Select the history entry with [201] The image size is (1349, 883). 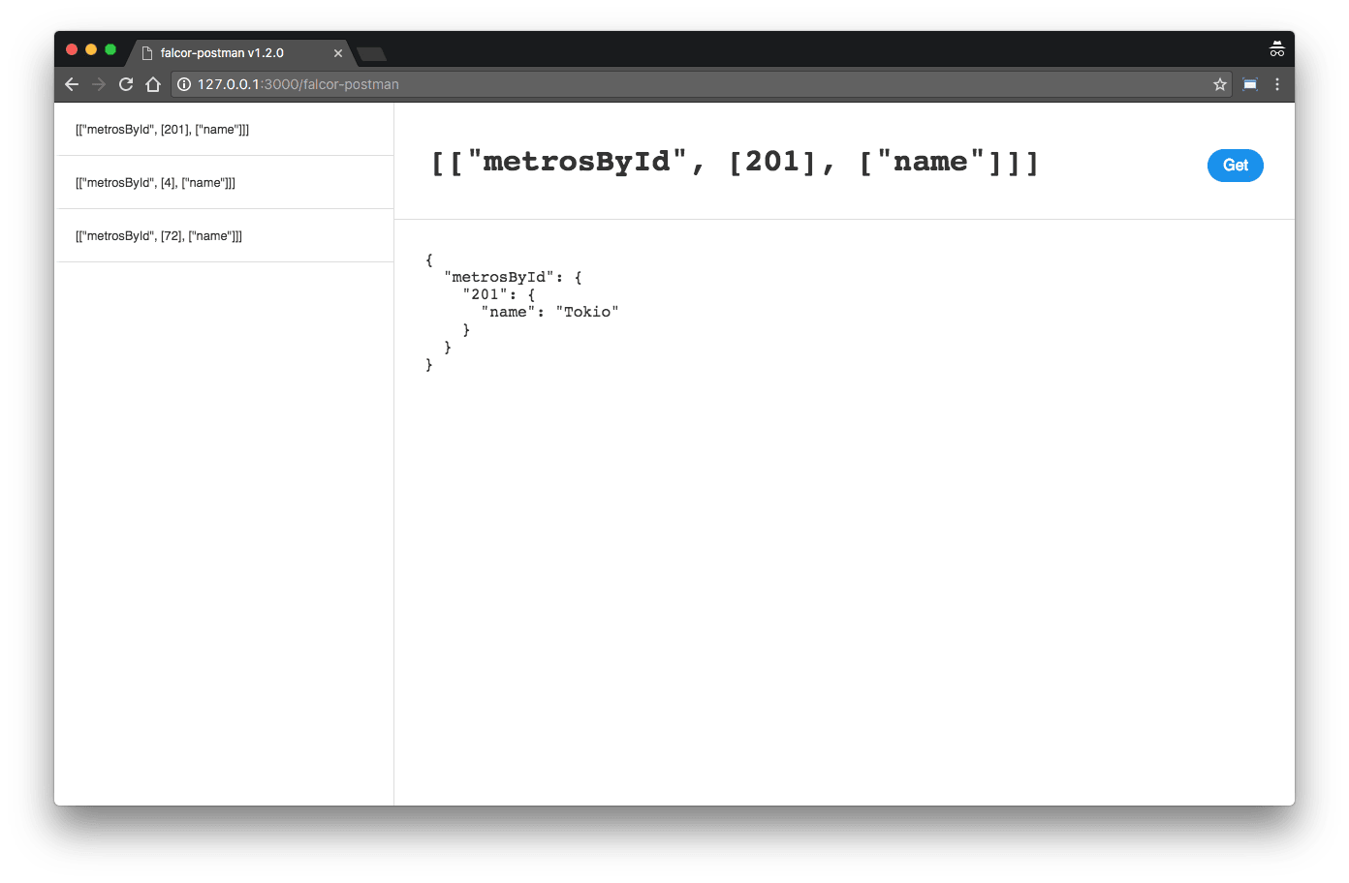click(224, 130)
